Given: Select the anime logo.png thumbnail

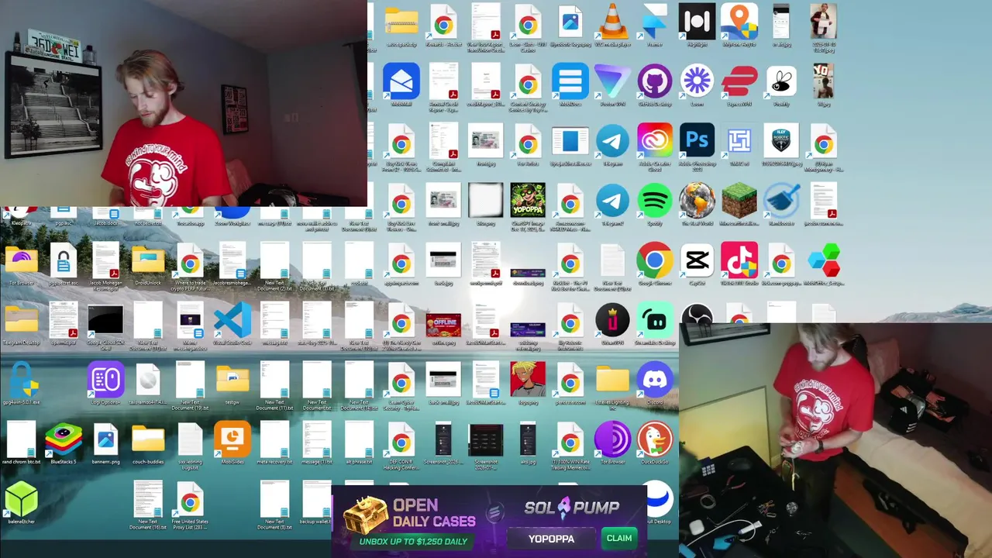Looking at the screenshot, I should 528,381.
